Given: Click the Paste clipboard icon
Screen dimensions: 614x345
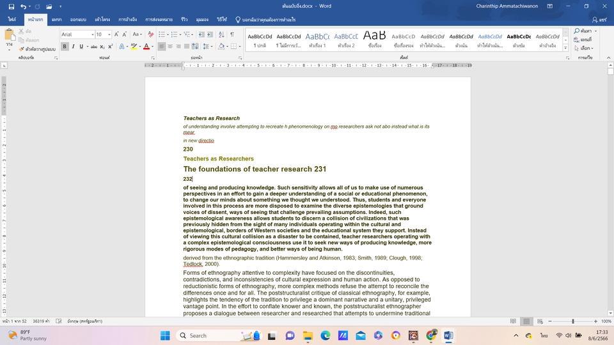Looking at the screenshot, I should coord(9,36).
